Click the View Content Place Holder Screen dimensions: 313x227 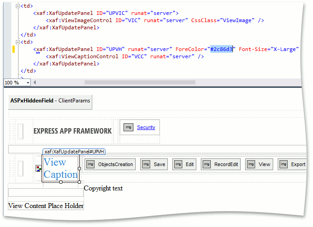[46, 206]
